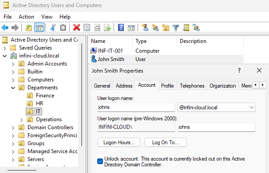Collapse the infini-cloud.local domain node
The image size is (269, 173).
click(x=4, y=56)
